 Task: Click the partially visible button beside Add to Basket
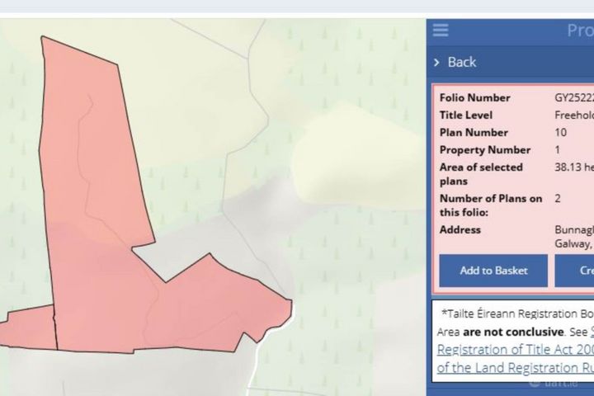point(575,271)
